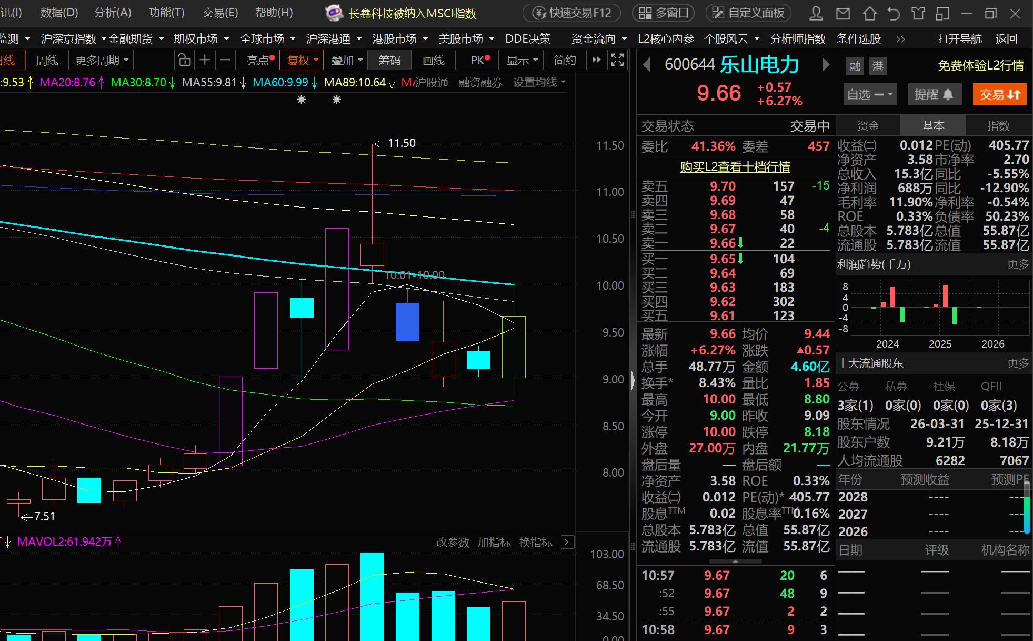Open the 交易(E) menu
The height and width of the screenshot is (641, 1033).
[220, 13]
